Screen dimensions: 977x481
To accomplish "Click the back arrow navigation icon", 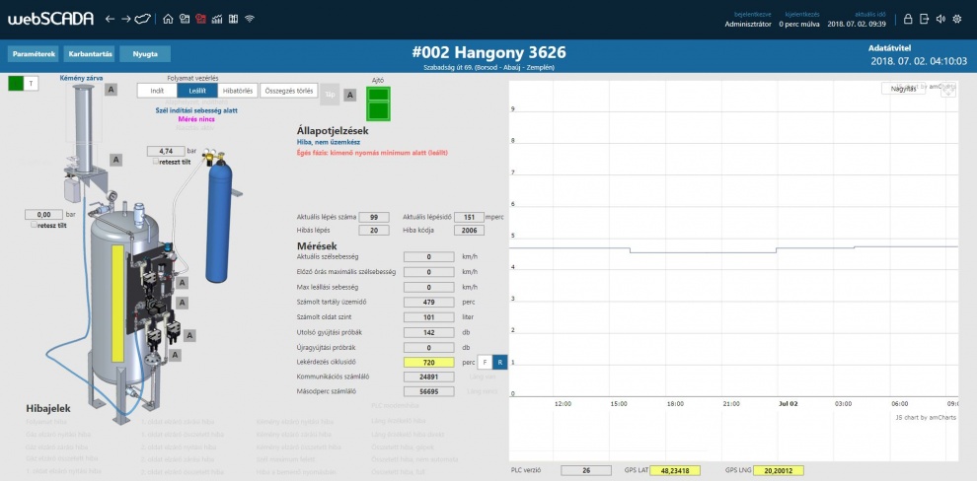I will [110, 19].
